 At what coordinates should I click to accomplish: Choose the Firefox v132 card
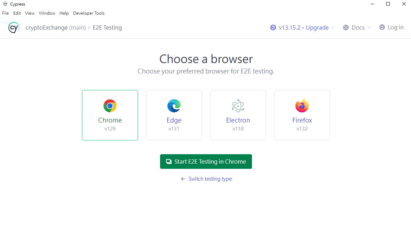(x=302, y=115)
